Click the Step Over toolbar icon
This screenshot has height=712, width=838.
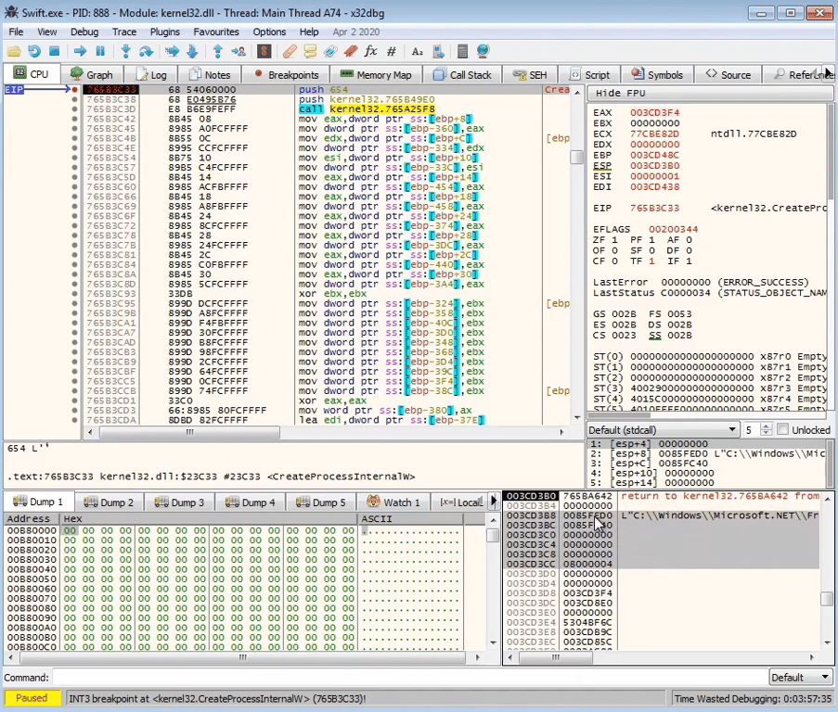coord(146,52)
